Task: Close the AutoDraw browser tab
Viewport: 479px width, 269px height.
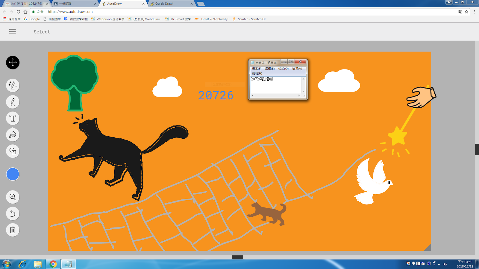Action: [143, 4]
